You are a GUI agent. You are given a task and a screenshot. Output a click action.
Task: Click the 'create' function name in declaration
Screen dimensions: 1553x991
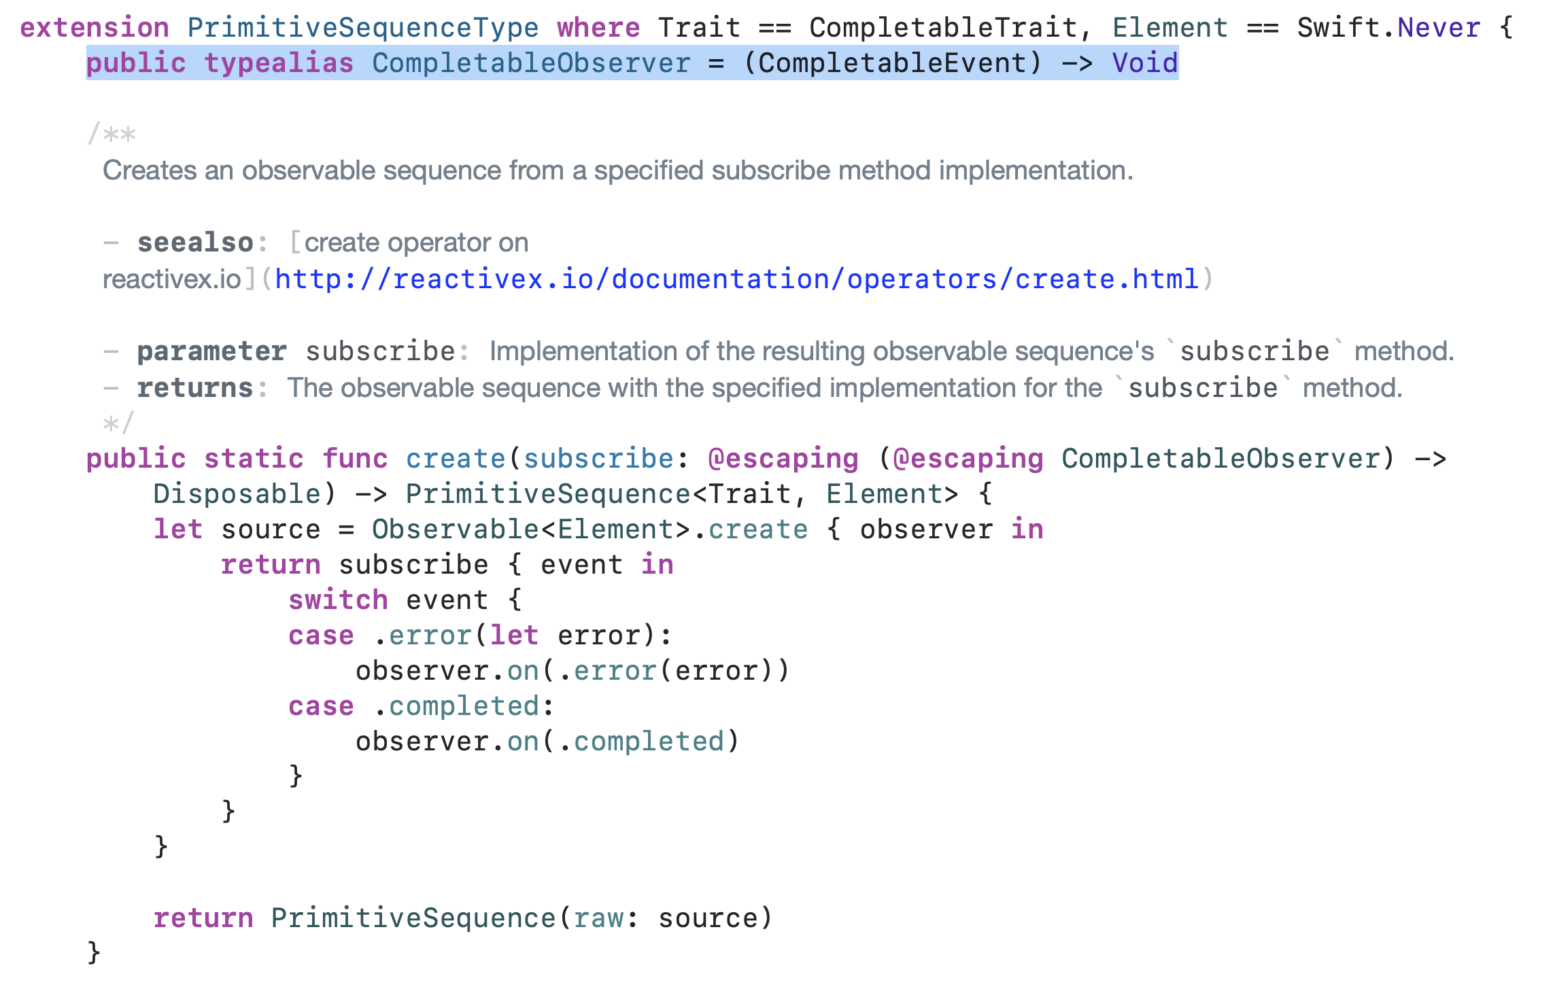[x=456, y=459]
